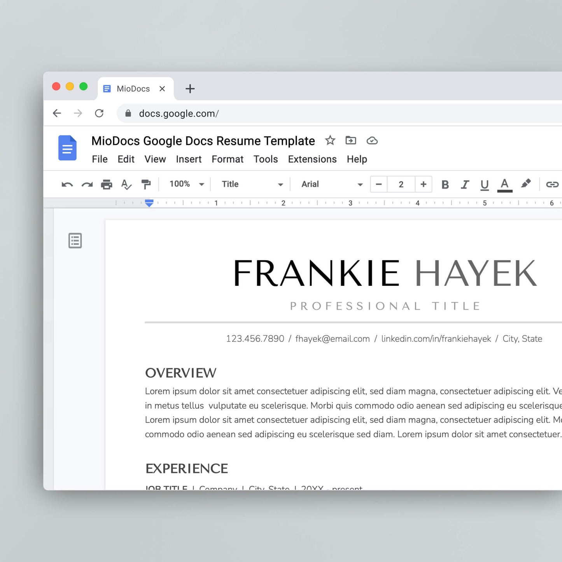Open the Format menu
The image size is (562, 562).
[228, 159]
